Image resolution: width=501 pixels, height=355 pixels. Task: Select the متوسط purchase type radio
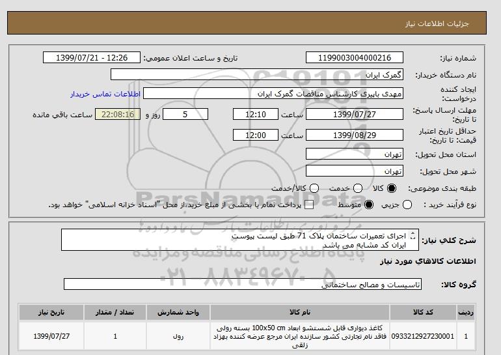[369, 205]
